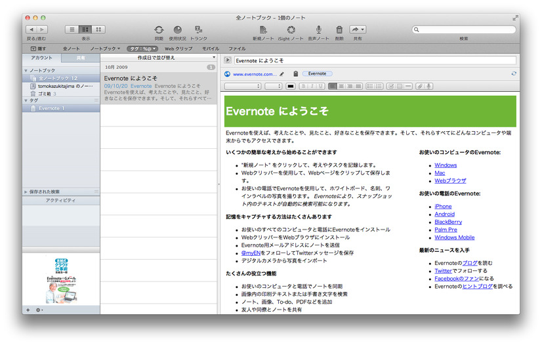Screen dimensions: 542x345
Task: Go back with the left arrow button
Action: pyautogui.click(x=31, y=30)
